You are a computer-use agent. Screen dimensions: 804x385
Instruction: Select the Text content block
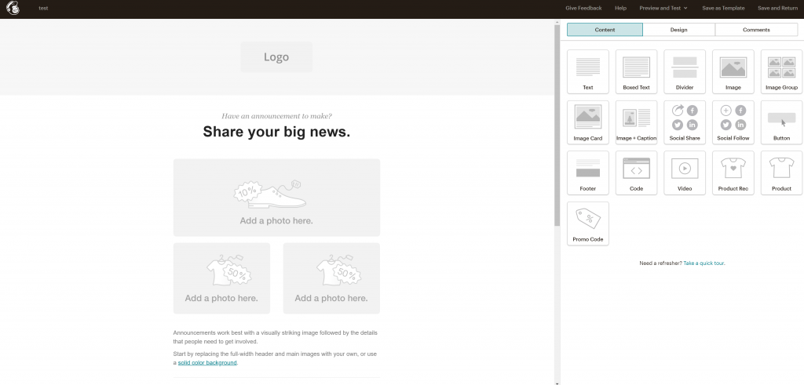tap(587, 71)
